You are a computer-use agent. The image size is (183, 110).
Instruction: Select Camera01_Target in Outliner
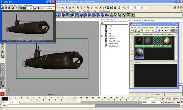(114, 41)
